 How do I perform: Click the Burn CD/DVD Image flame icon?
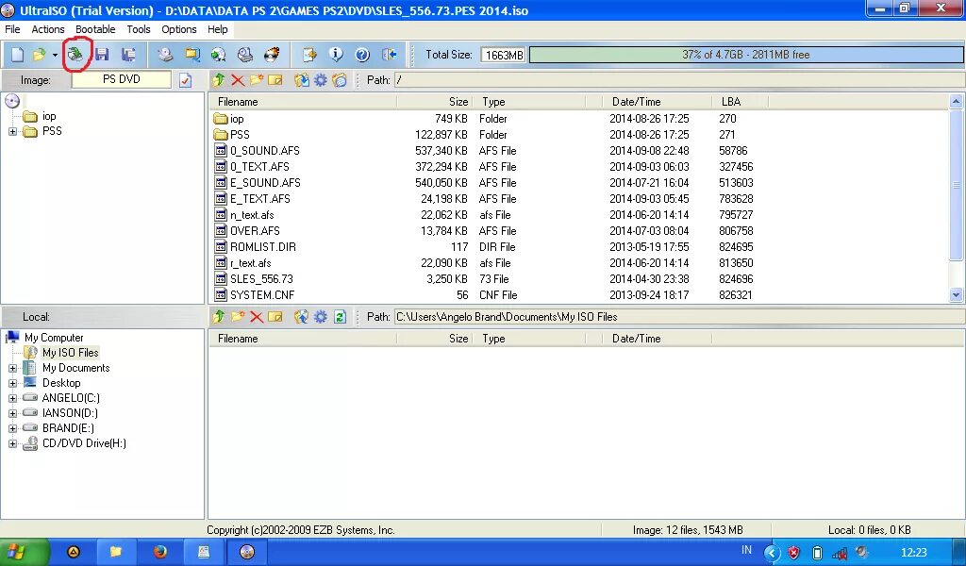[272, 55]
